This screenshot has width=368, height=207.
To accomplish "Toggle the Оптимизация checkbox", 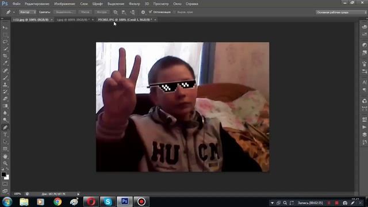I will 151,11.
